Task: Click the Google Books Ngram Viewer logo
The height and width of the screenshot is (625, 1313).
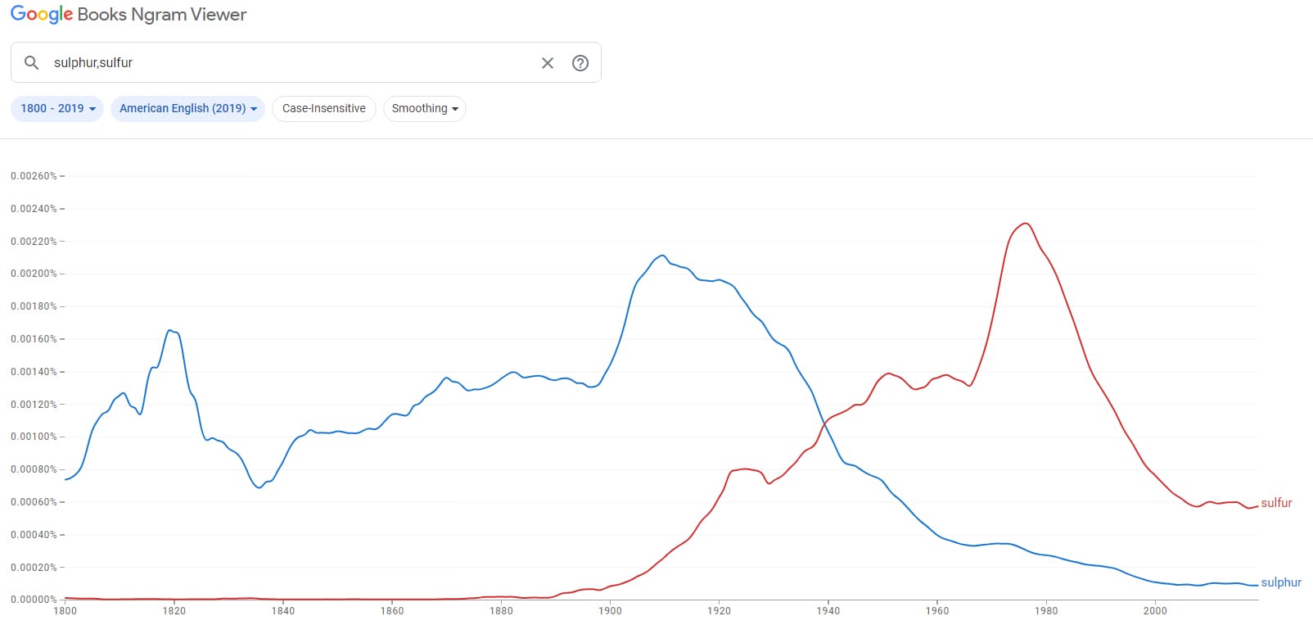Action: [x=129, y=15]
